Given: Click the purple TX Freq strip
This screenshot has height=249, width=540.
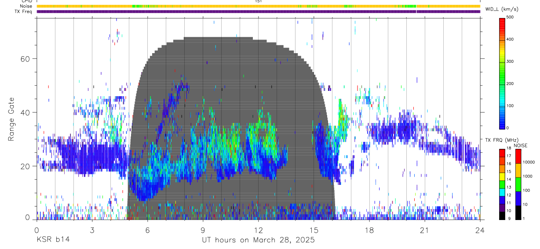Looking at the screenshot, I should click(258, 11).
